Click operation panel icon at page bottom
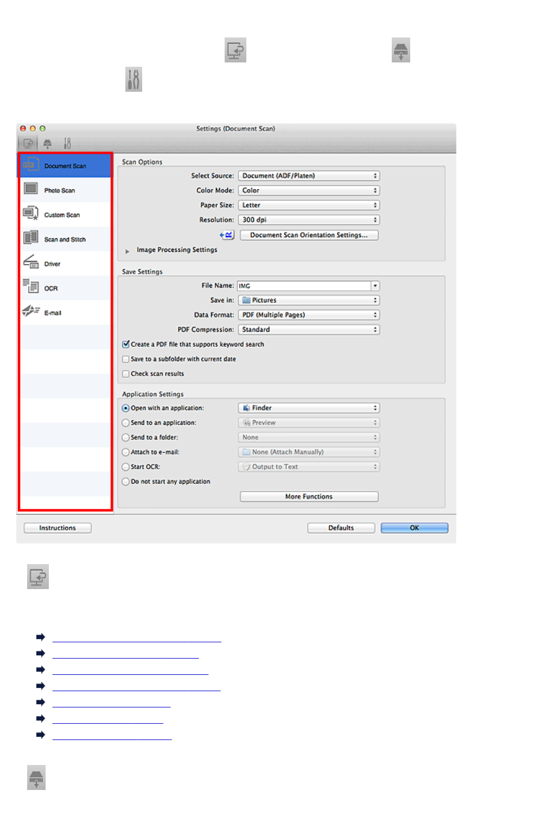 (x=36, y=777)
